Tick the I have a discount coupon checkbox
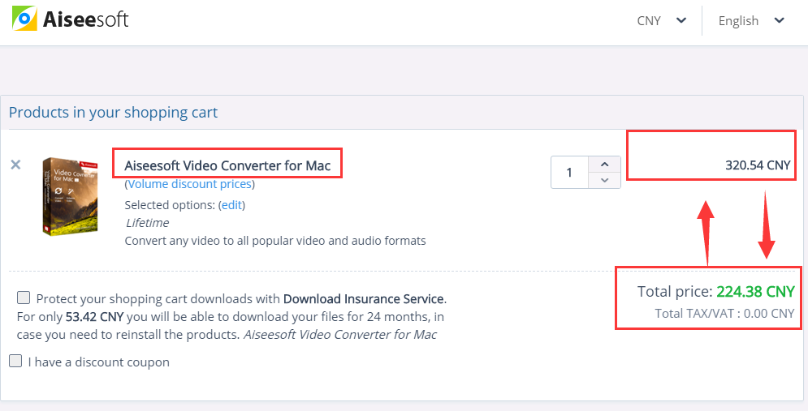Viewport: 808px width, 411px height. pos(15,361)
